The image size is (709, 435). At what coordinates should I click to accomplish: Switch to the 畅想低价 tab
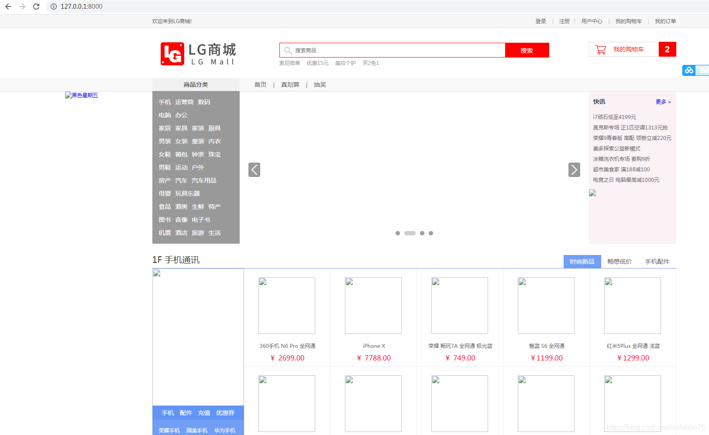click(620, 261)
